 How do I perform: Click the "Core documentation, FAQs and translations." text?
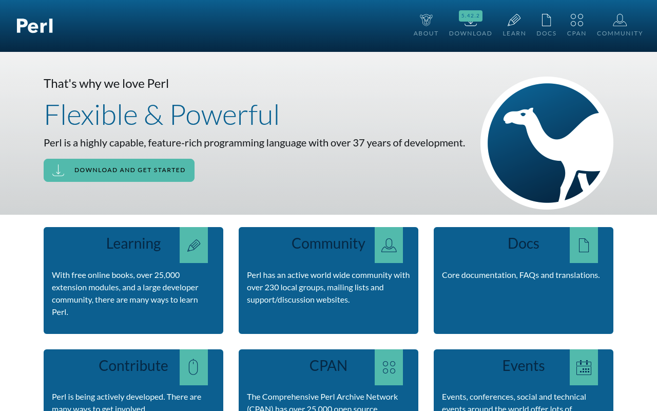[x=521, y=275]
